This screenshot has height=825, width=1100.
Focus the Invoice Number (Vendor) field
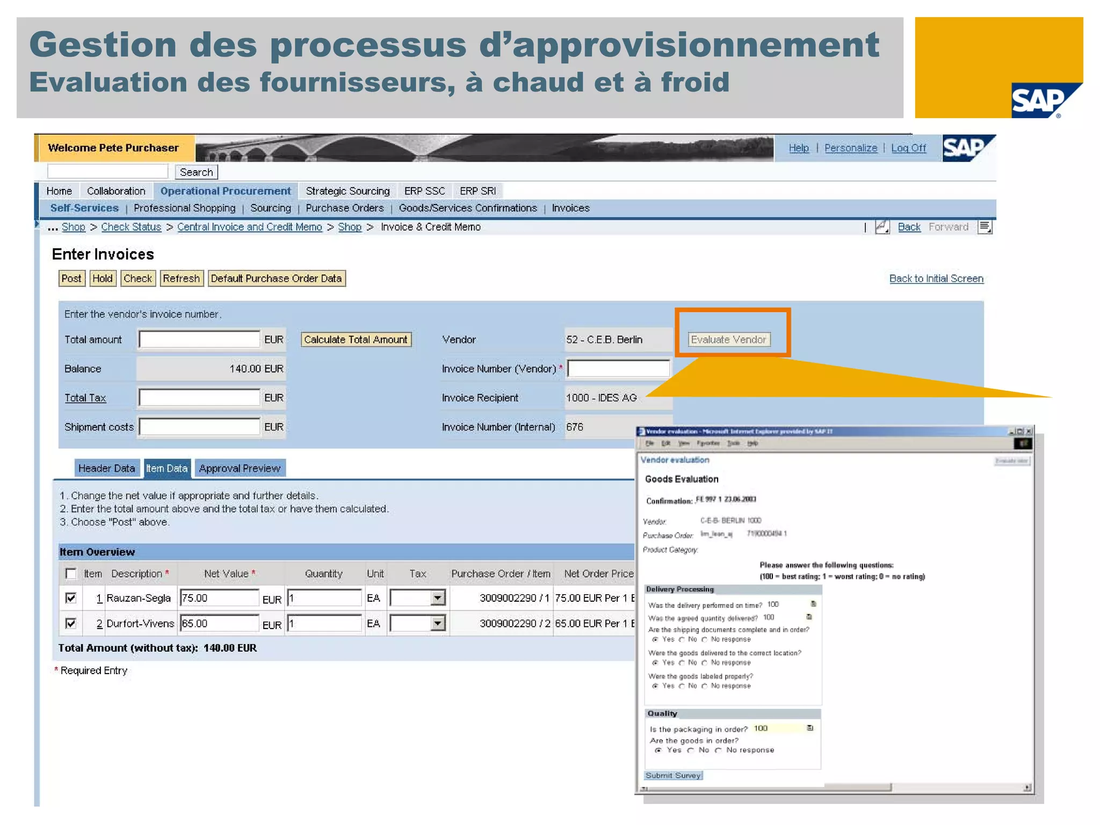[x=619, y=369]
